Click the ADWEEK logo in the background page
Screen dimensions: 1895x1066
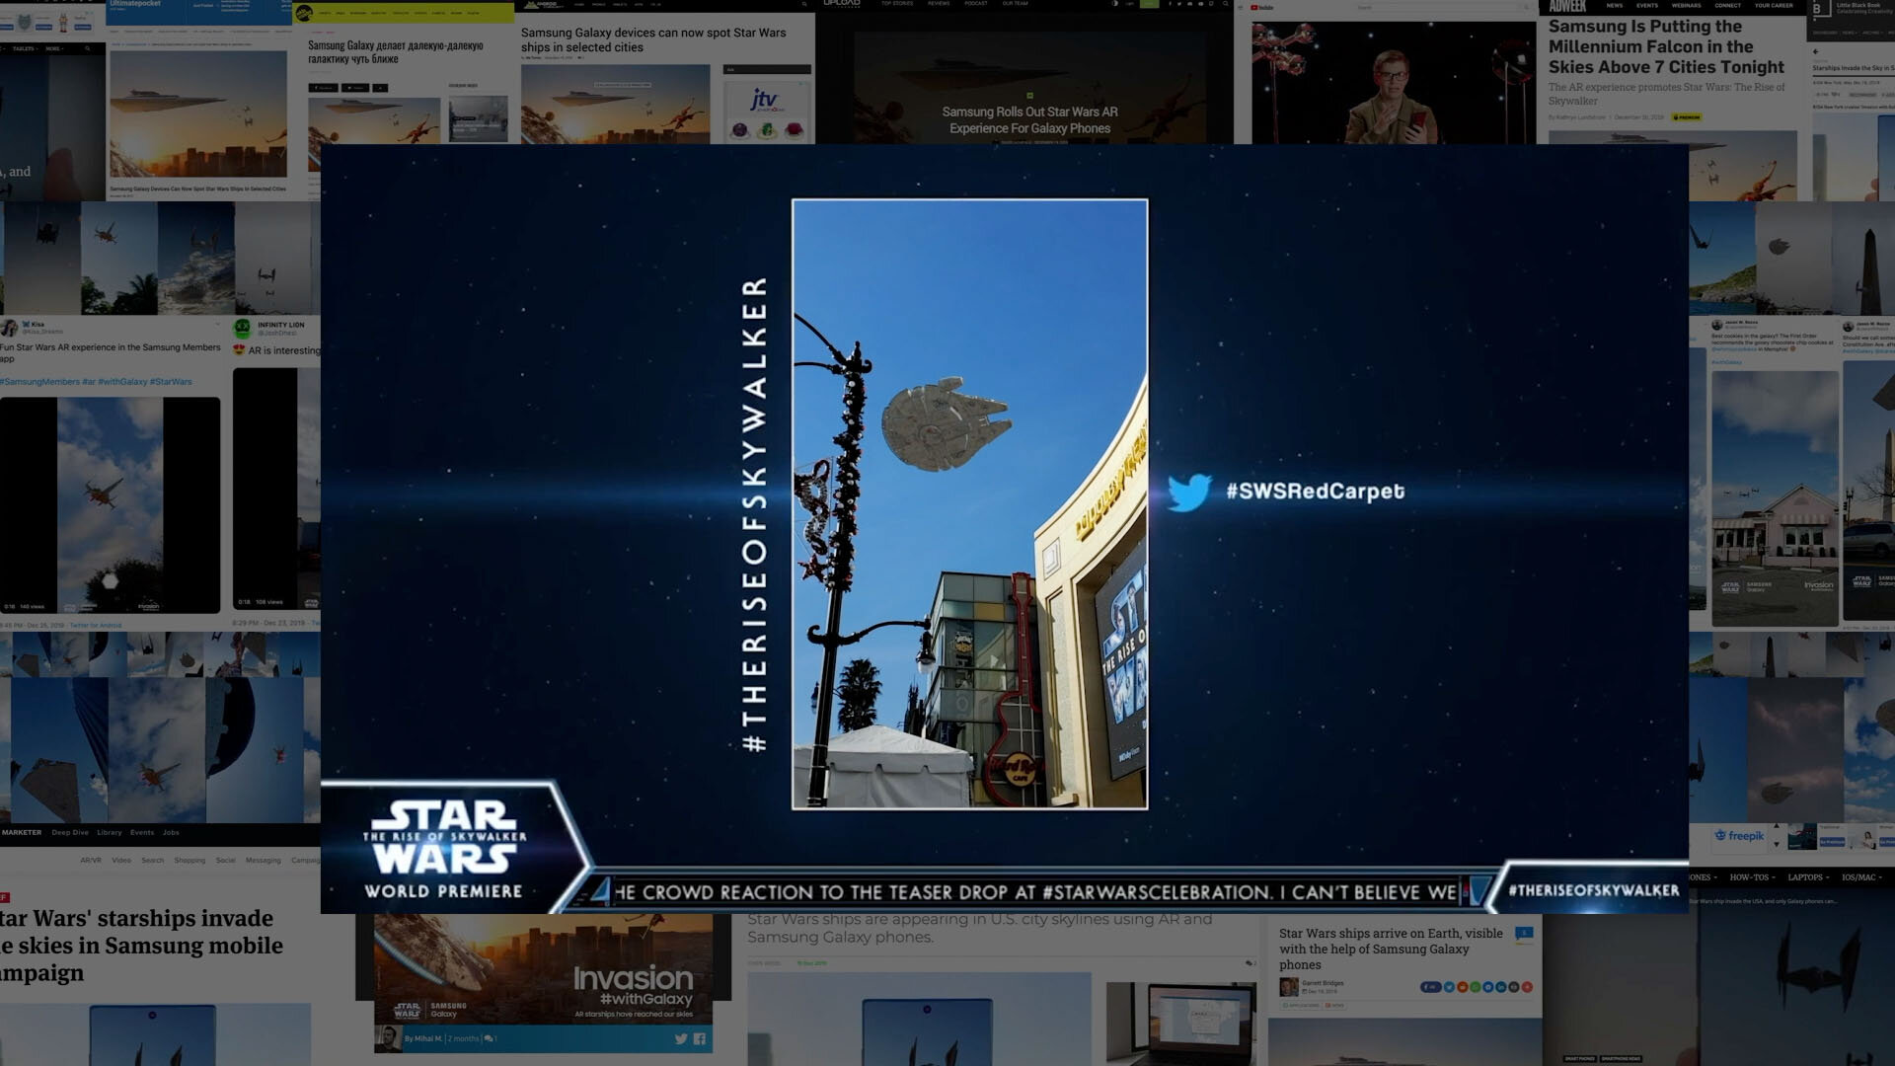point(1567,6)
